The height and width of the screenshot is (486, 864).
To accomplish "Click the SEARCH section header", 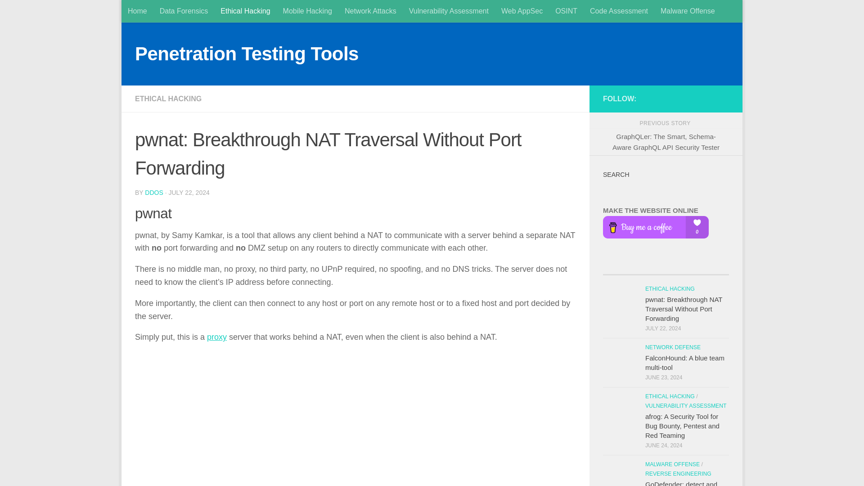I will [616, 175].
